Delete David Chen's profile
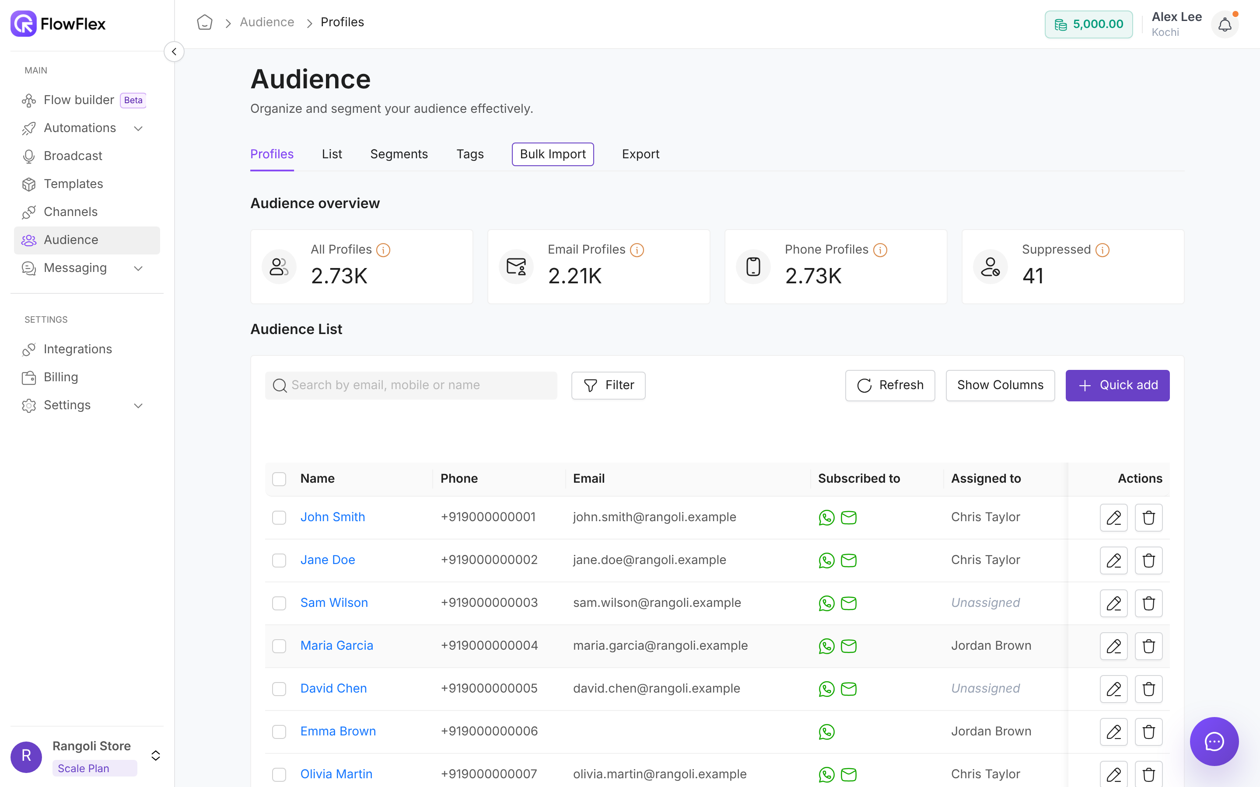 click(1148, 689)
